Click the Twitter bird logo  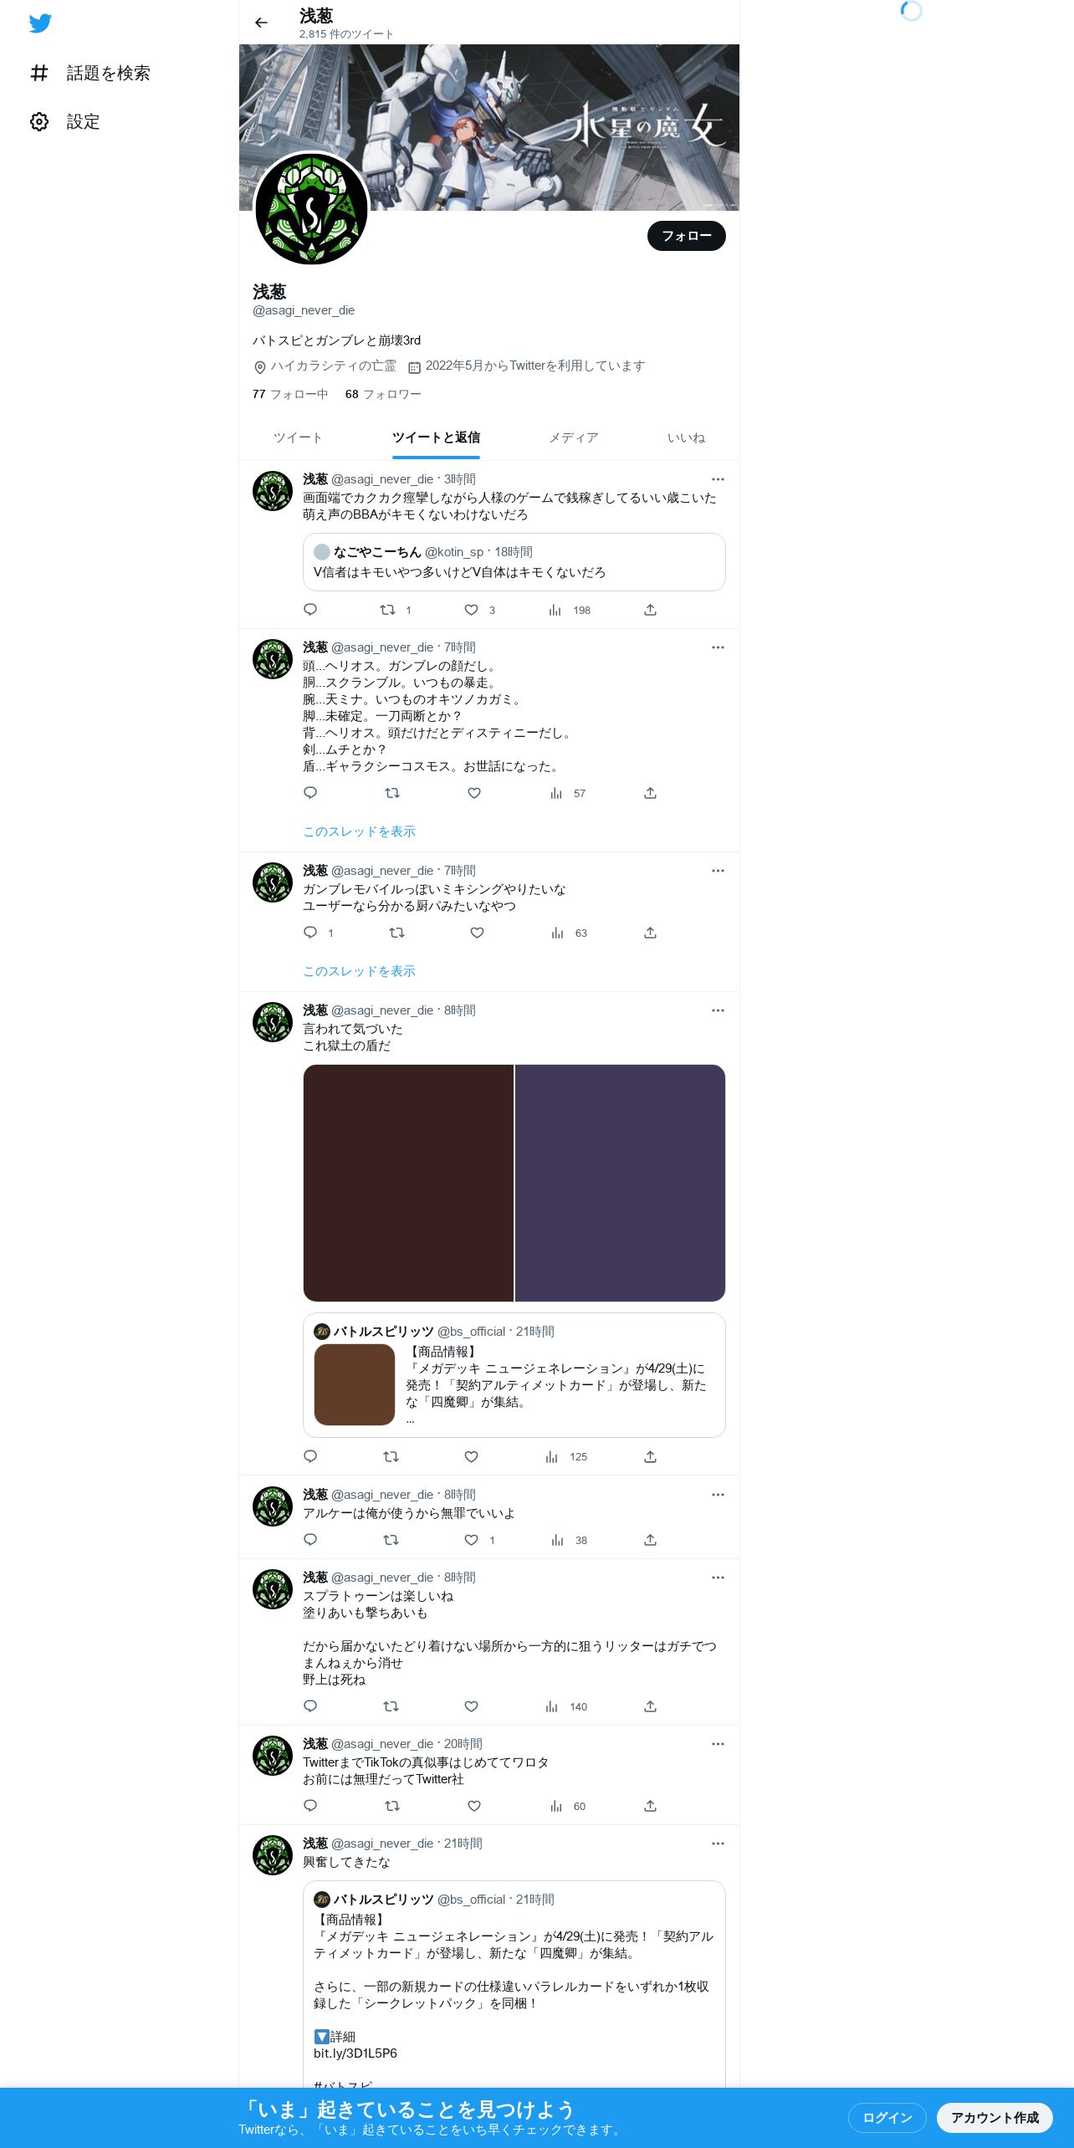coord(40,23)
